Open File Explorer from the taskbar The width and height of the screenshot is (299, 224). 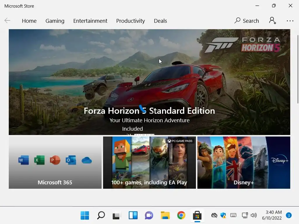165,215
